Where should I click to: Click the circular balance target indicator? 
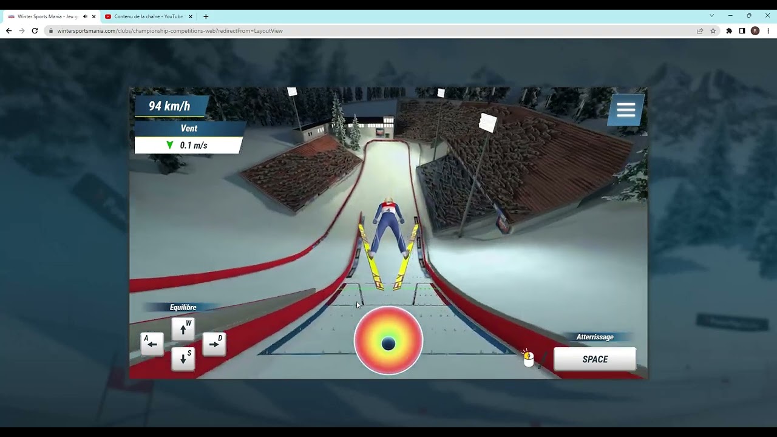pyautogui.click(x=388, y=340)
